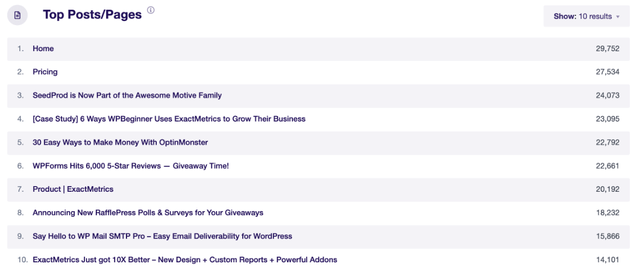636x272 pixels.
Task: Click the 27,534 count for Pricing
Action: click(x=608, y=72)
